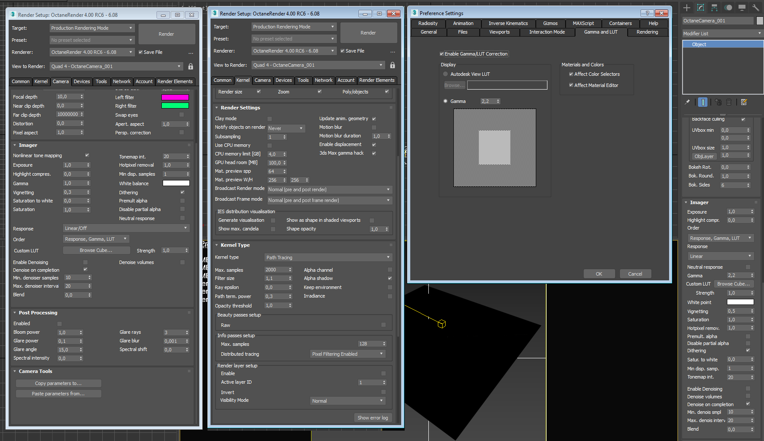Toggle Enable Gamma/LUT Correction checkbox
764x441 pixels.
[x=442, y=54]
